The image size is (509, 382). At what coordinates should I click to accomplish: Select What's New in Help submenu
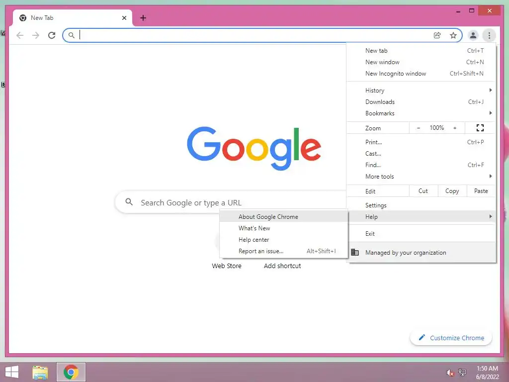click(x=284, y=228)
